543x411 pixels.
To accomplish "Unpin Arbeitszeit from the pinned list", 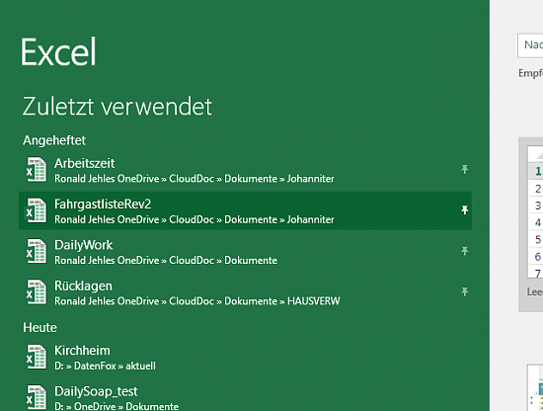I will point(464,170).
